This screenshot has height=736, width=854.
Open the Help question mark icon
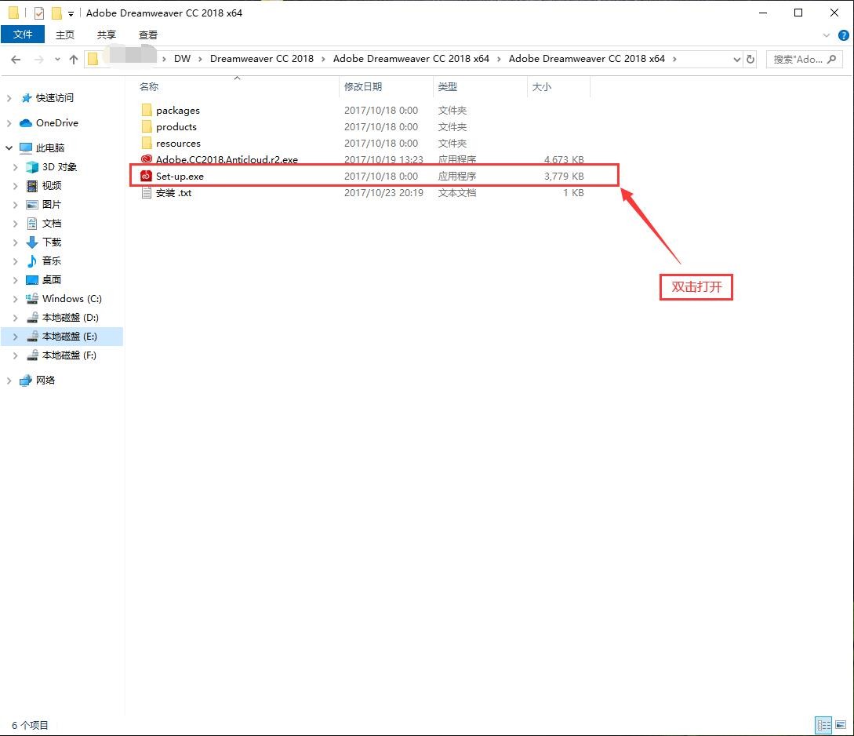[843, 35]
